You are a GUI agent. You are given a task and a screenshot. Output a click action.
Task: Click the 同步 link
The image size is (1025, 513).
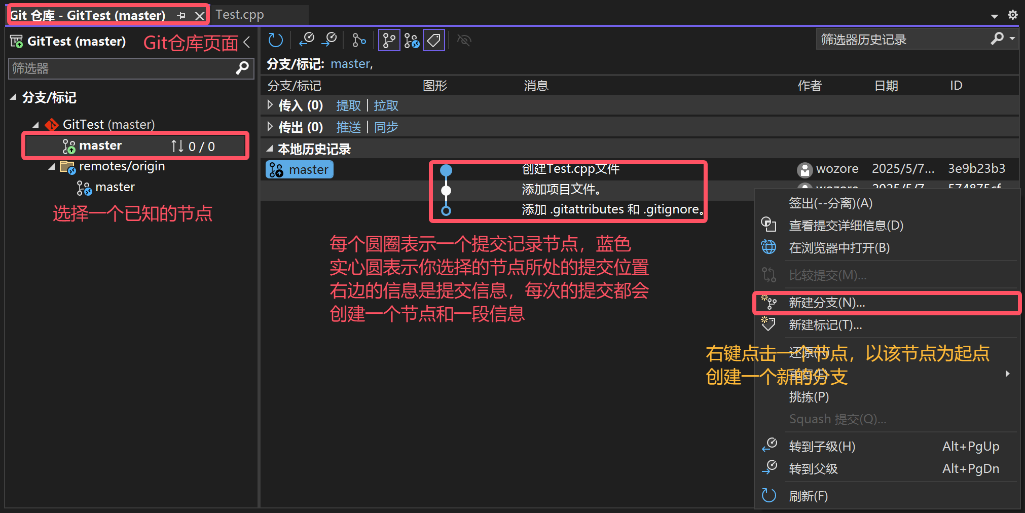point(386,127)
